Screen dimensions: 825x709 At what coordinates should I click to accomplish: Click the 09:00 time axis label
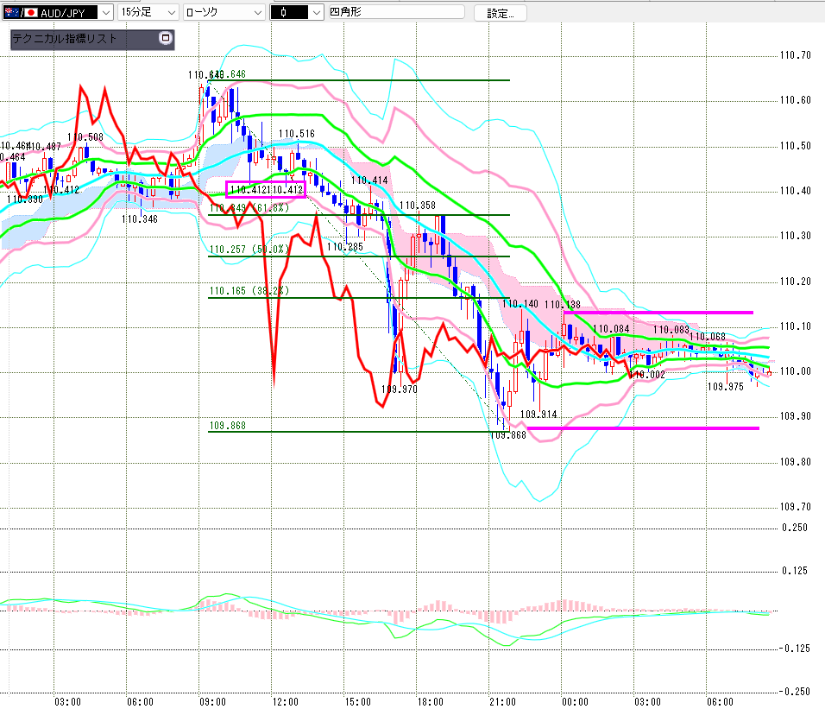point(212,702)
